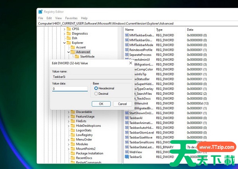Click the Value data input field
Viewport: 238px width, 169px height.
[70, 89]
